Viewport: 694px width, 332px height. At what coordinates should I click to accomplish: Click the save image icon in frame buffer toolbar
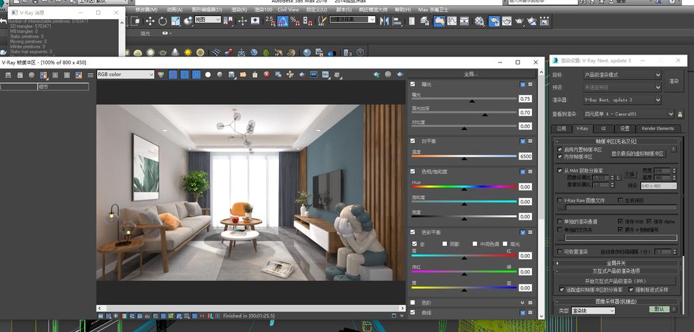(231, 75)
